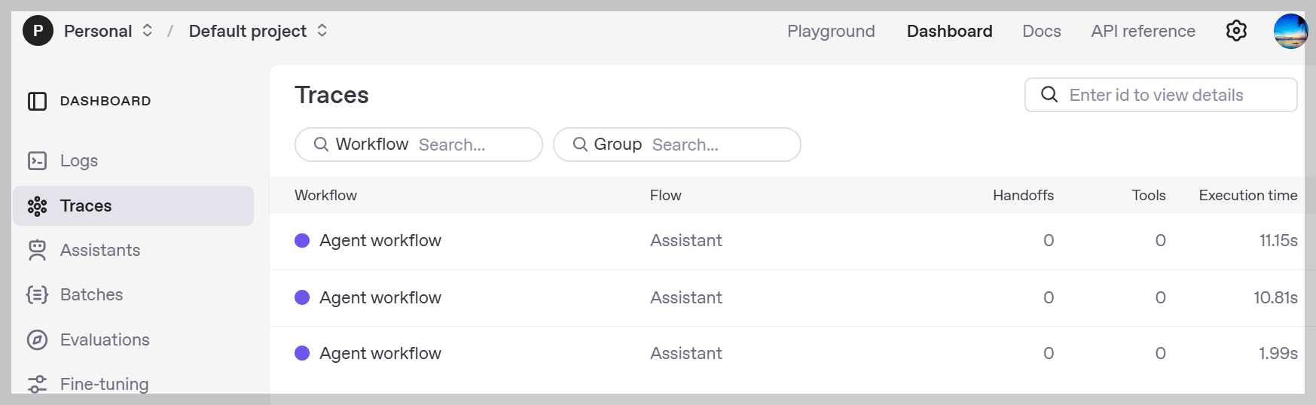Click the Logs terminal icon

click(37, 160)
